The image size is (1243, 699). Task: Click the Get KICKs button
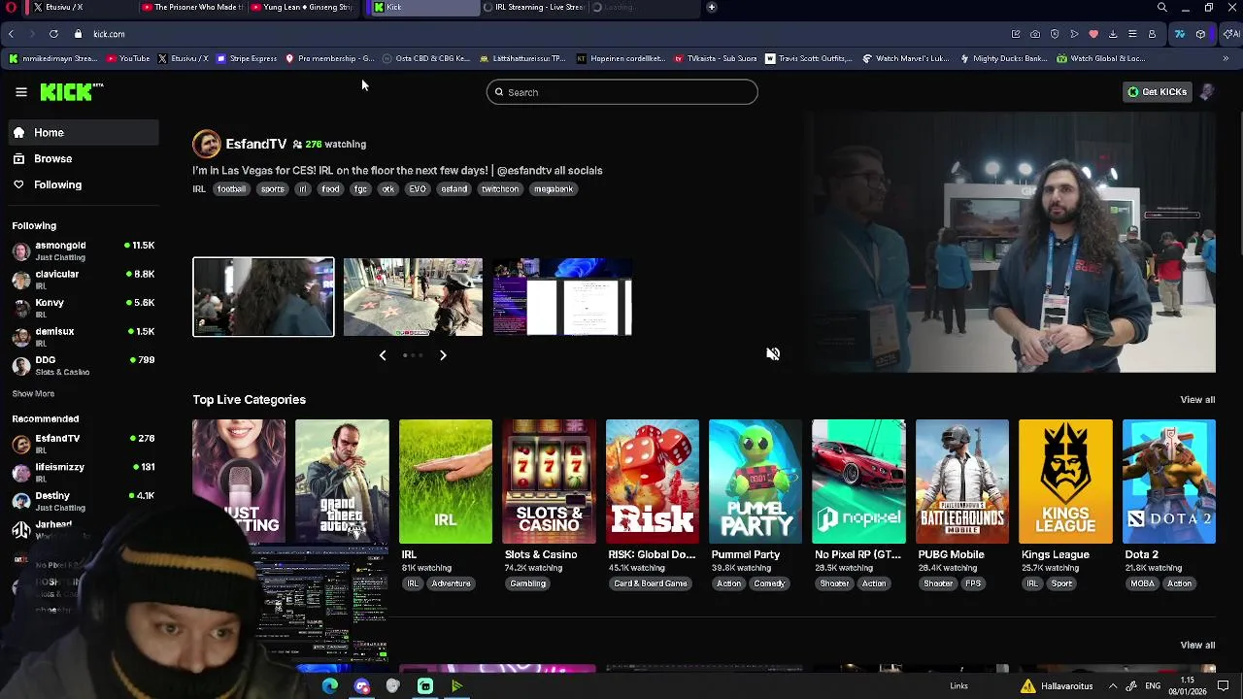coord(1157,92)
